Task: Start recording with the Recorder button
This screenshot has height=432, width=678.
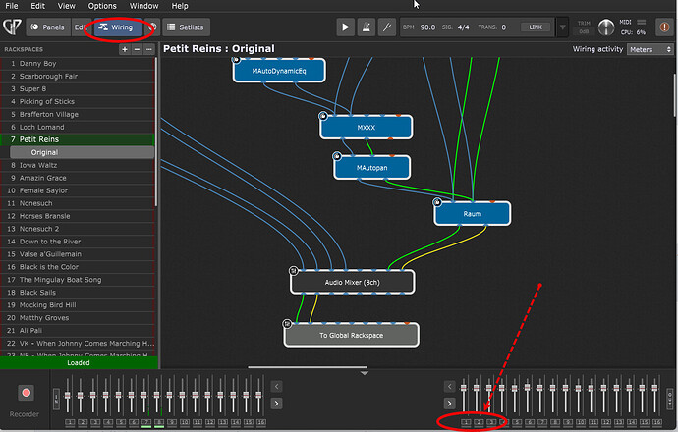Action: click(26, 393)
